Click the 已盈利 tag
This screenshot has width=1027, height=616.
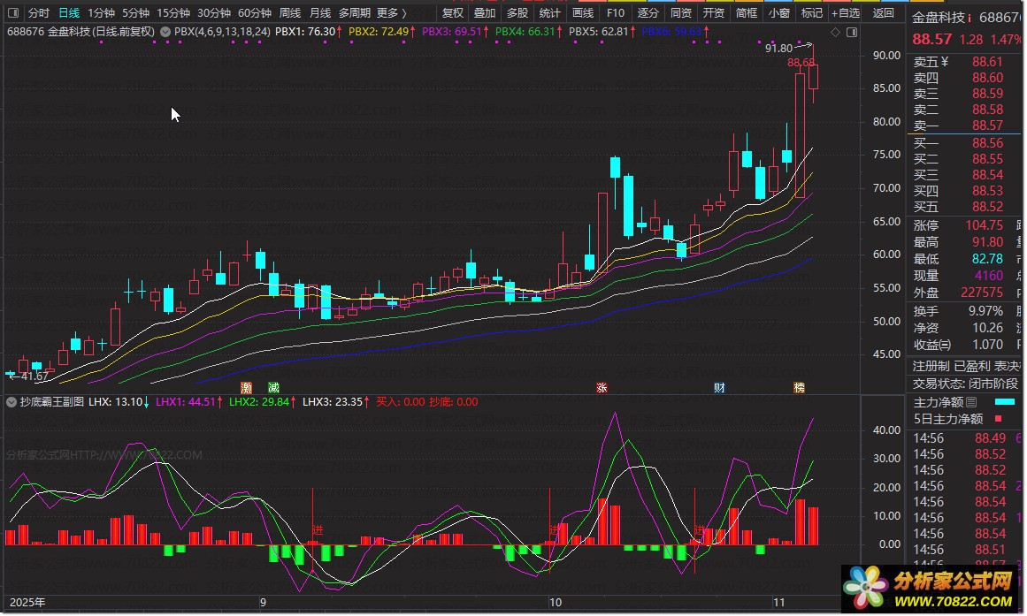[971, 367]
